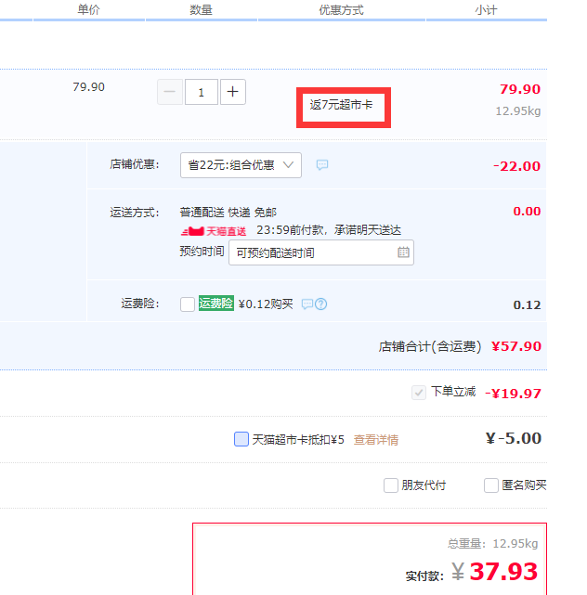Viewport: 587px width, 595px height.
Task: Click the 小计 column header
Action: pos(486,9)
